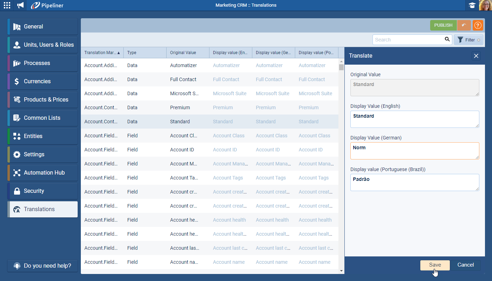Viewport: 492px width, 281px height.
Task: Sort by Translation Marker column header
Action: click(102, 53)
